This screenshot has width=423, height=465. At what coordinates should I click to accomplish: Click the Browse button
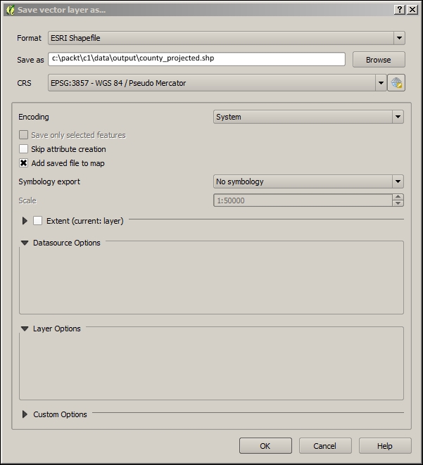[379, 60]
